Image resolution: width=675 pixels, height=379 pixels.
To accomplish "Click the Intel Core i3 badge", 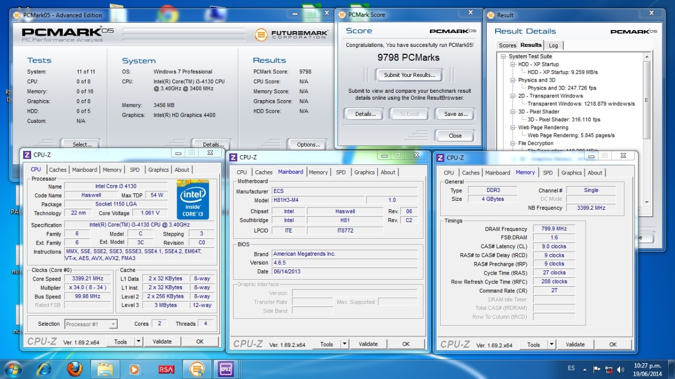I will [x=192, y=199].
